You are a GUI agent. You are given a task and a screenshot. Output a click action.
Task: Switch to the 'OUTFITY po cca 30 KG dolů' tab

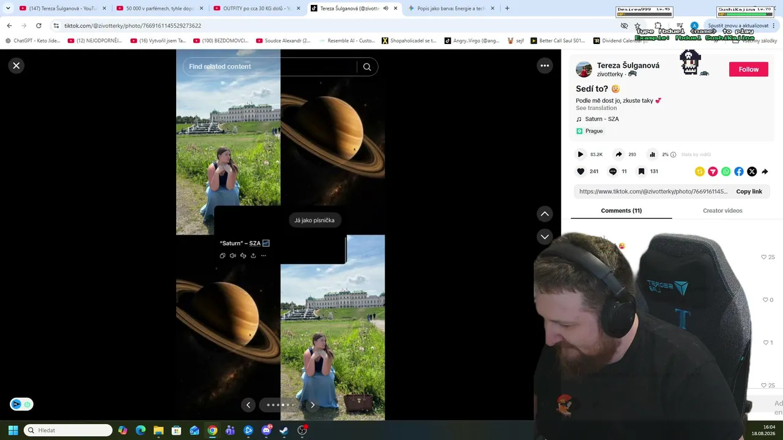tap(257, 9)
